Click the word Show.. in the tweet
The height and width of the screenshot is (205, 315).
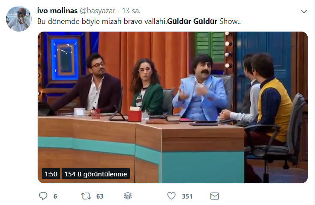point(230,21)
